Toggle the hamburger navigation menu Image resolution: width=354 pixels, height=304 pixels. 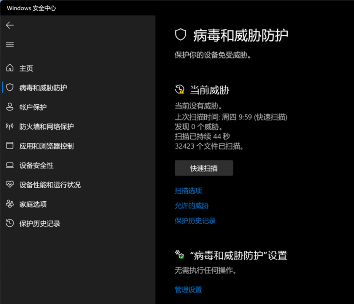click(x=10, y=45)
